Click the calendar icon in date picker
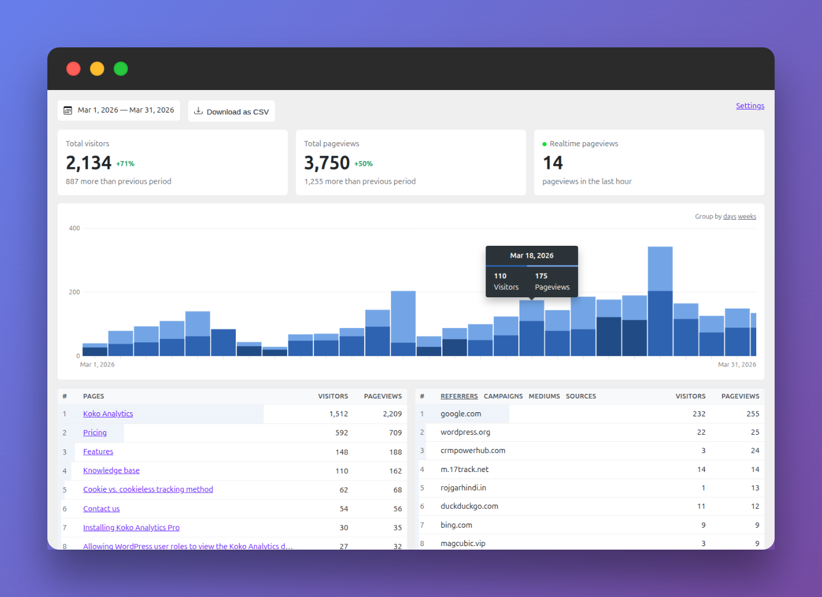822x597 pixels. click(x=68, y=110)
